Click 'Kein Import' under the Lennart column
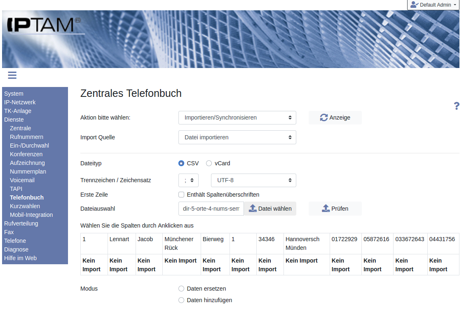The height and width of the screenshot is (310, 464). [x=118, y=265]
